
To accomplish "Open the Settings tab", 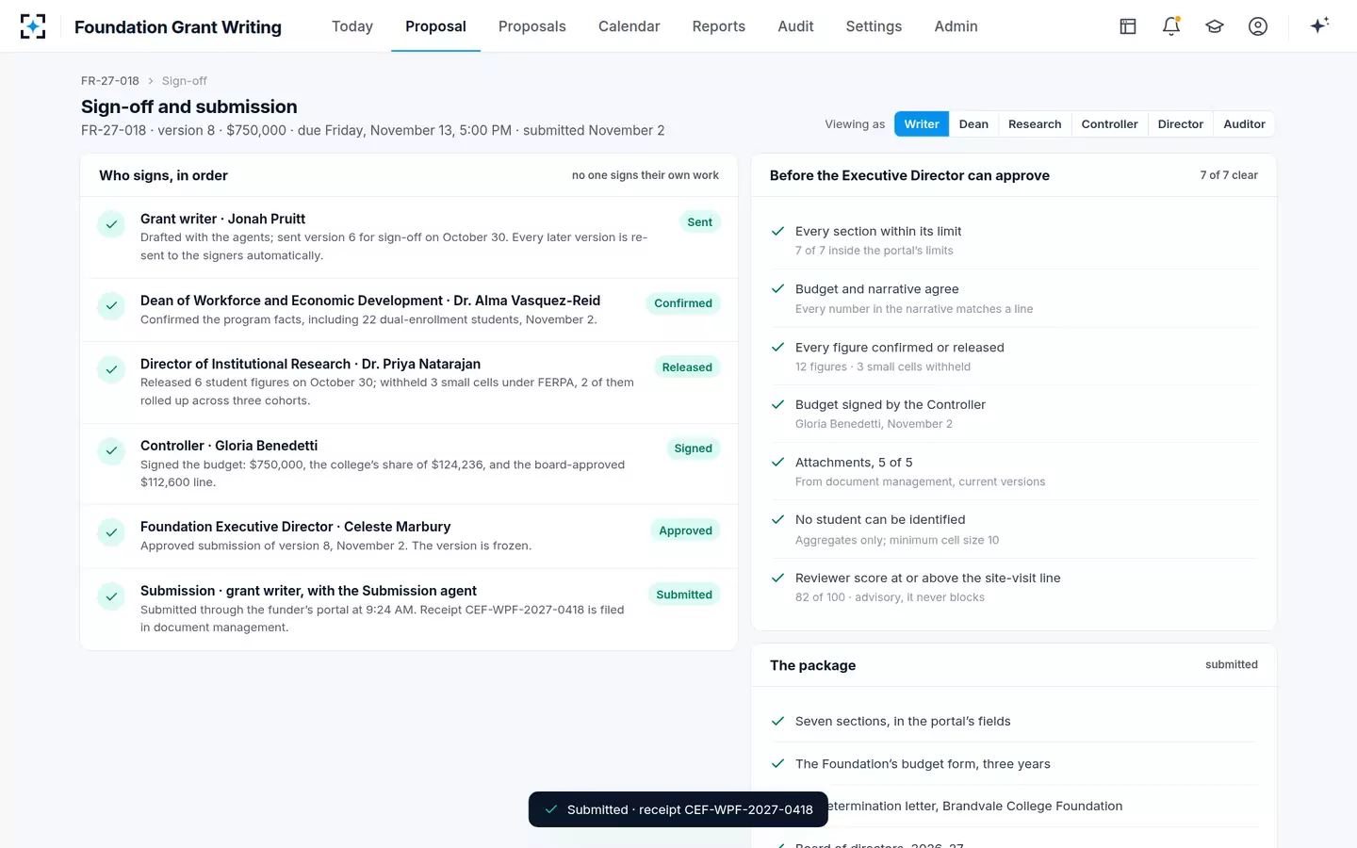I will [874, 26].
